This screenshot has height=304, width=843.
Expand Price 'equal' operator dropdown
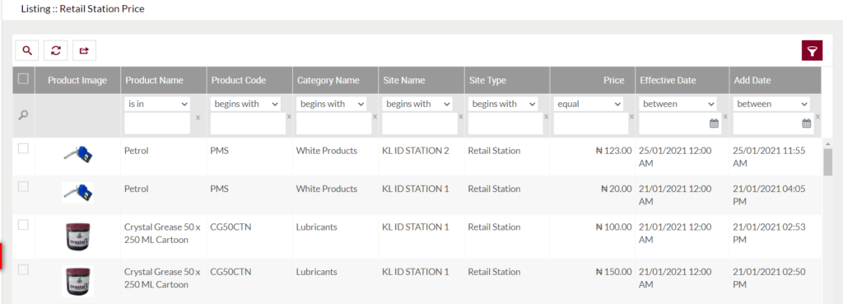click(x=589, y=104)
